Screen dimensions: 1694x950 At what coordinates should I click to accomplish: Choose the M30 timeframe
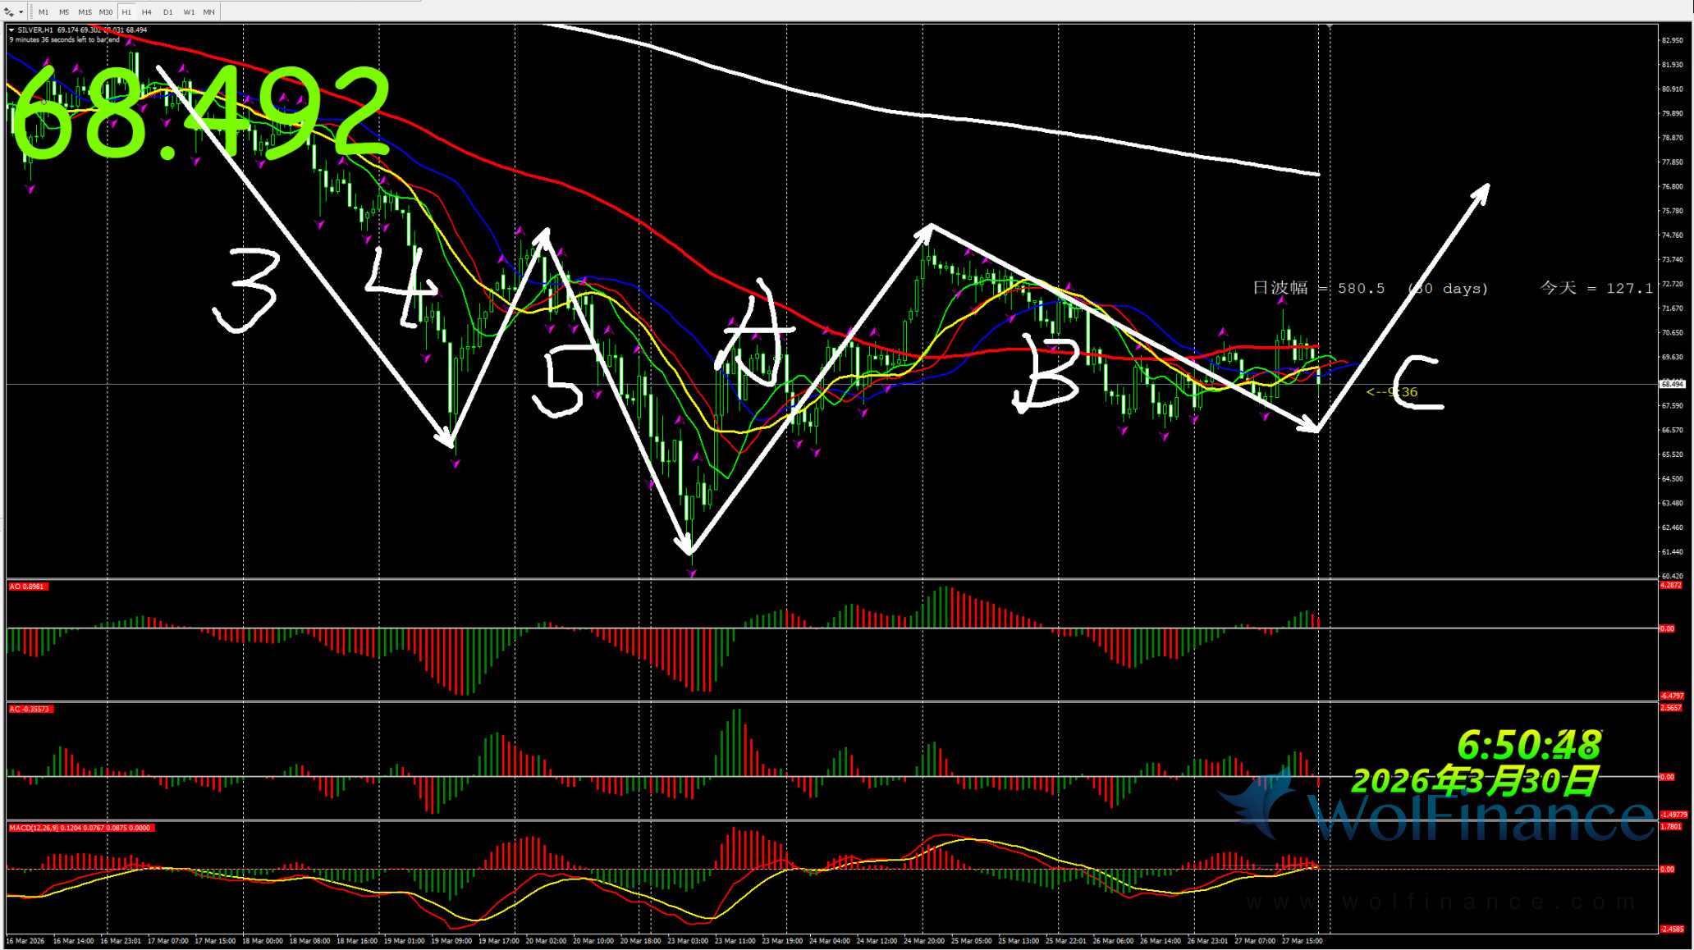(x=106, y=12)
